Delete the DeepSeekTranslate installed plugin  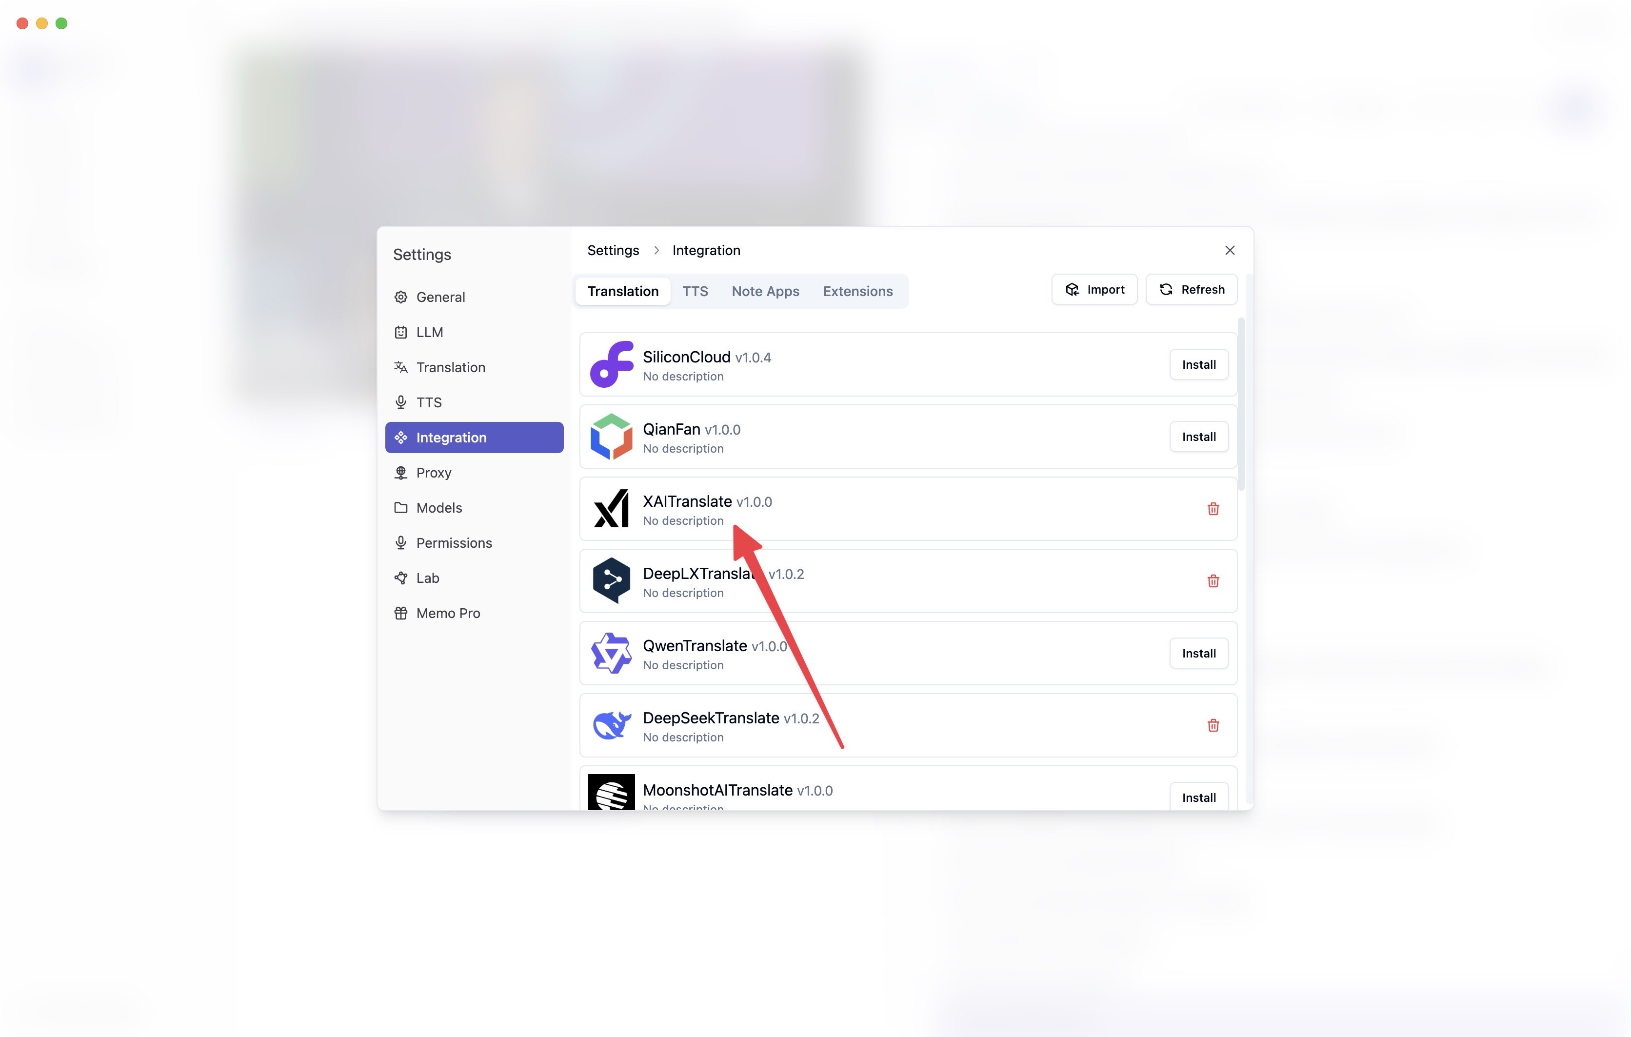(1214, 725)
